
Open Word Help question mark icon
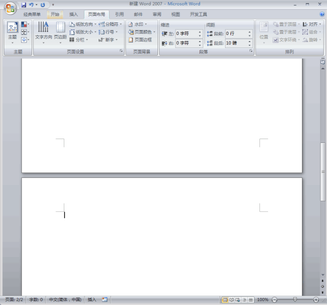[x=322, y=14]
